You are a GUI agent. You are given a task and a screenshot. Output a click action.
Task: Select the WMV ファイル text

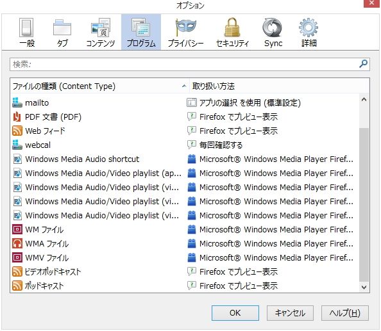[x=47, y=257]
